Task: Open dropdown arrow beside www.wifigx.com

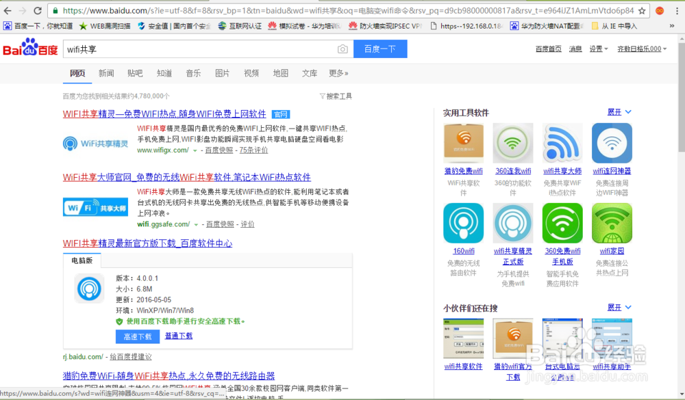Action: coord(195,150)
